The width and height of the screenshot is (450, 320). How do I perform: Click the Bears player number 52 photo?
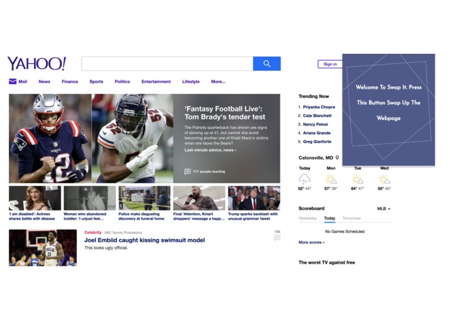[x=132, y=139]
